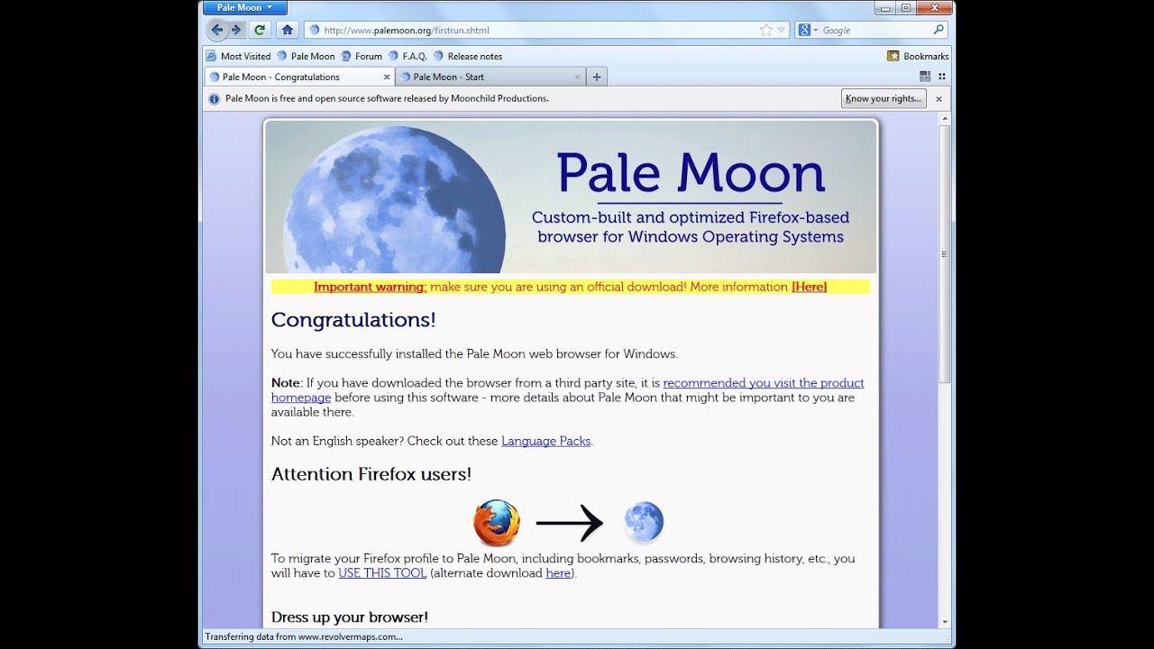Click the Know your rights... button

(x=884, y=98)
